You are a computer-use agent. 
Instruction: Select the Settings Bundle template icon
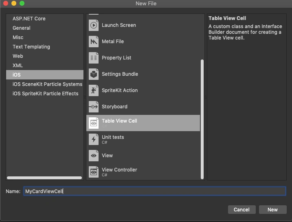pos(94,74)
